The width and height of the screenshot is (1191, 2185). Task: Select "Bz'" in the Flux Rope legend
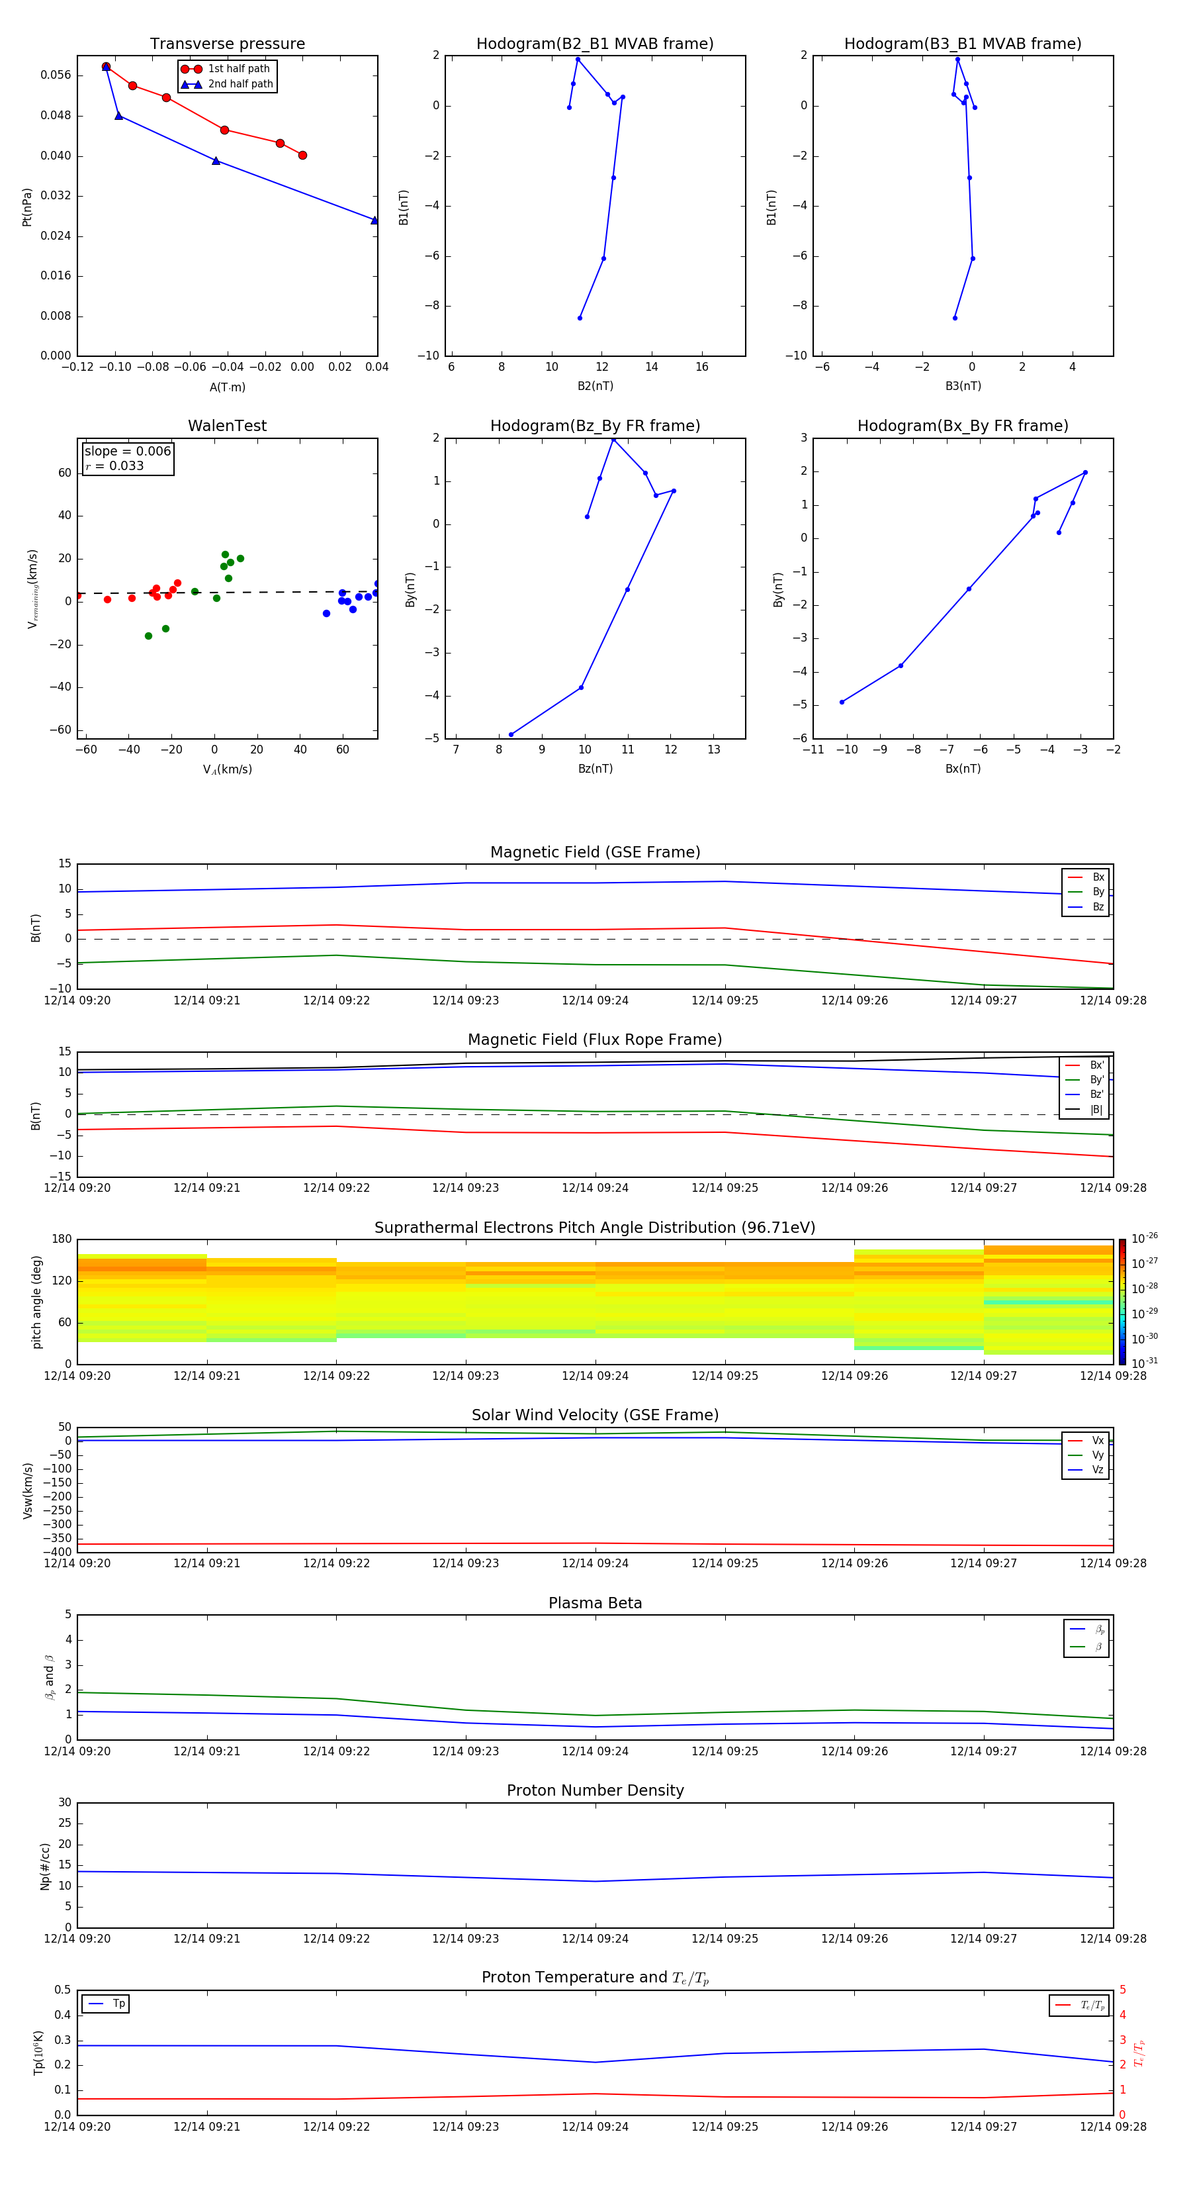tap(1085, 1094)
